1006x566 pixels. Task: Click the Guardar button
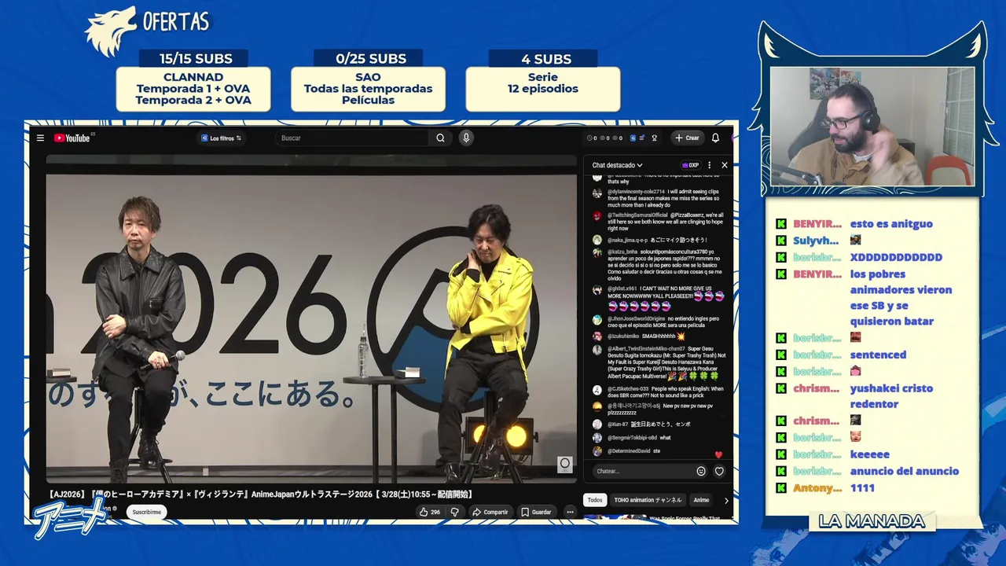click(536, 512)
